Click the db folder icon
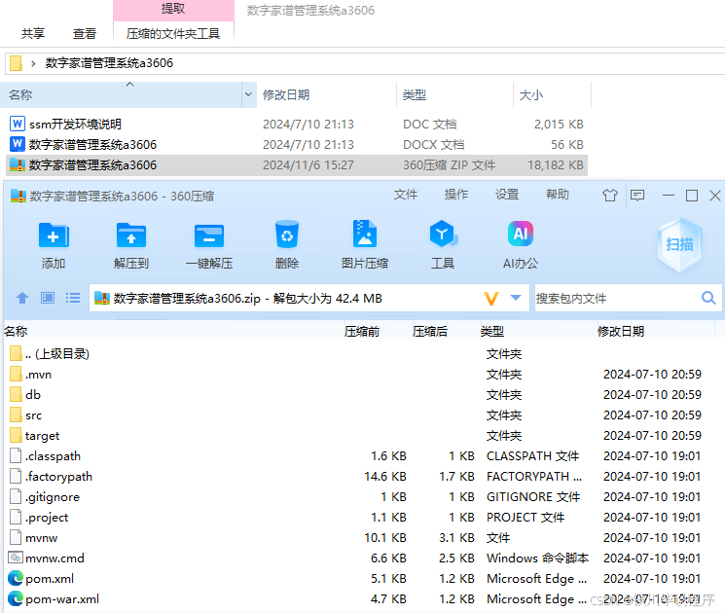Screen dimensions: 725x613 click(x=16, y=394)
